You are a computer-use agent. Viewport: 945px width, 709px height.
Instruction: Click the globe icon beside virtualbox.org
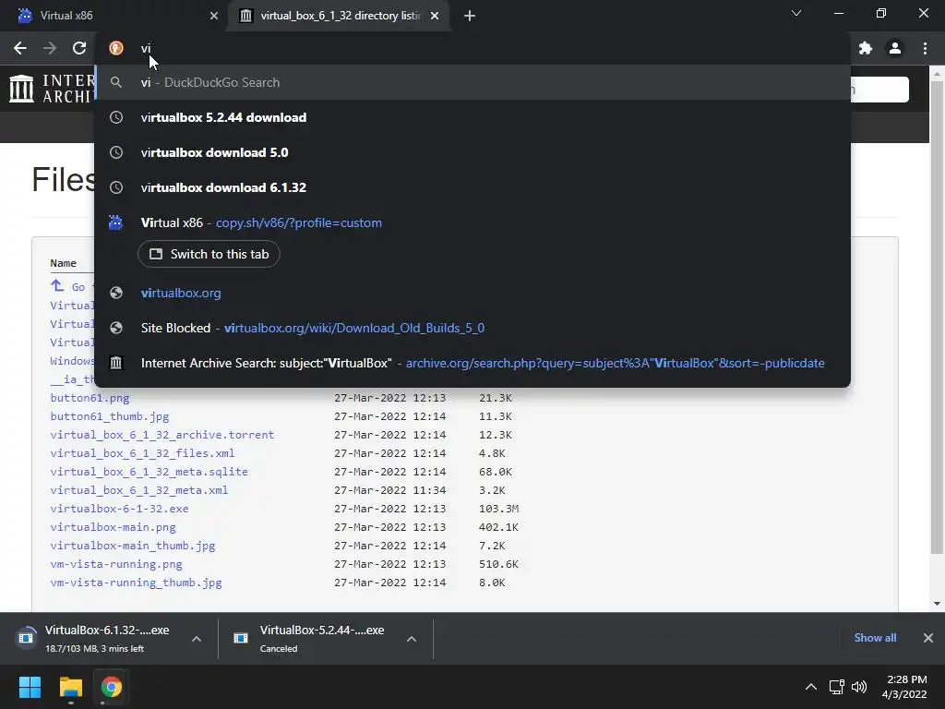pos(116,293)
